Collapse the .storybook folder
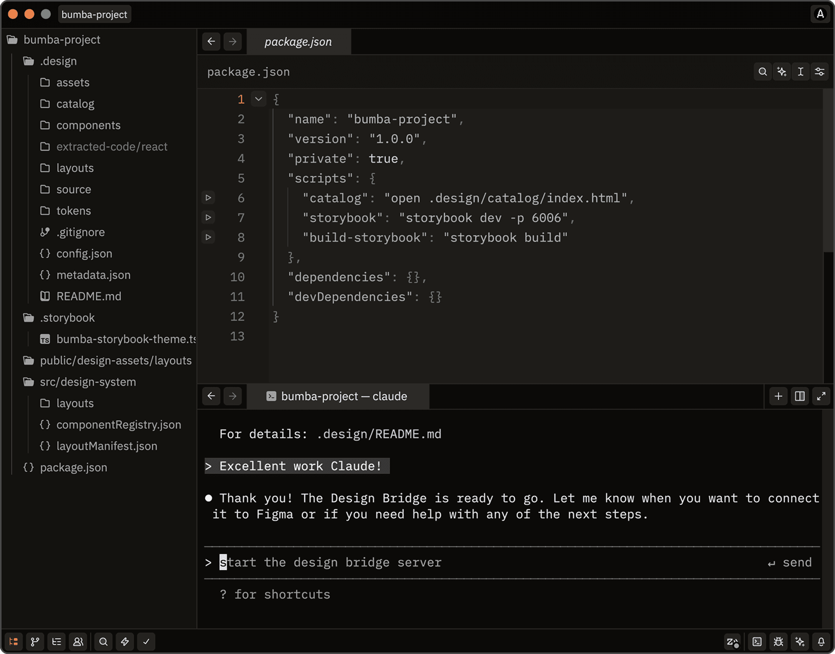 click(59, 318)
